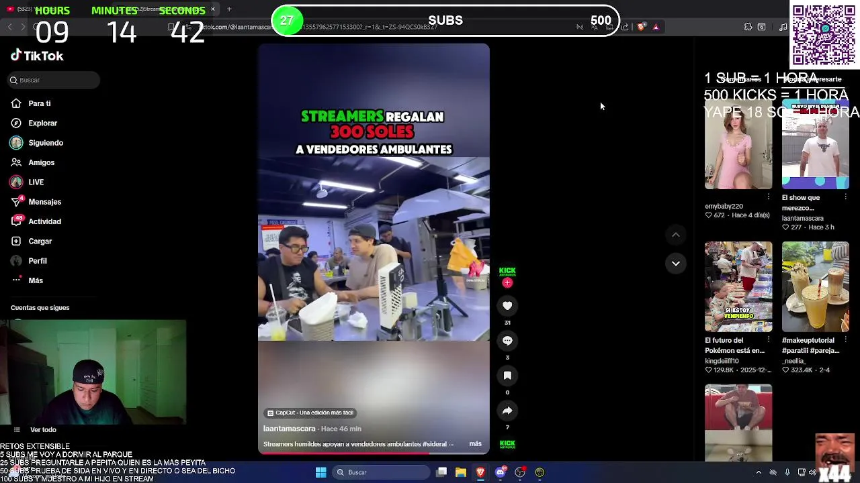This screenshot has width=860, height=483.
Task: Open browser media music note icon
Action: tap(783, 27)
